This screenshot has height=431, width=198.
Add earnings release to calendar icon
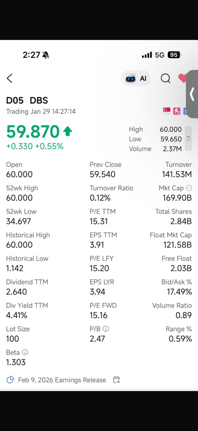(116, 380)
